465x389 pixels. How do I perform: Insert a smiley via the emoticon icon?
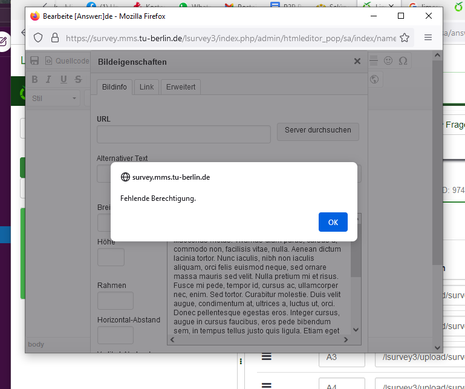coord(388,60)
